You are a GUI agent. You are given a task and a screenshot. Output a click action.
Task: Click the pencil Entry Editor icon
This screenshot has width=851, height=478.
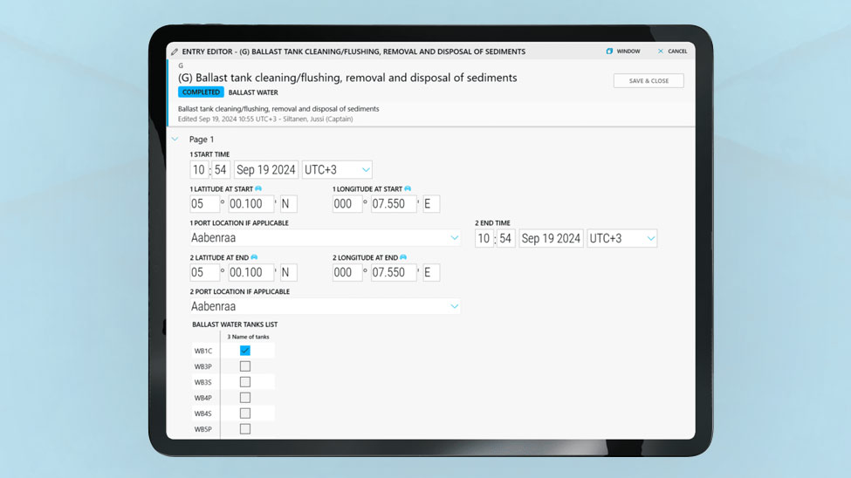click(175, 51)
